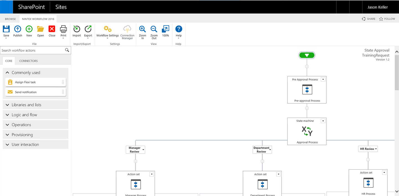Click the drag handle on Send notification

(x=63, y=92)
